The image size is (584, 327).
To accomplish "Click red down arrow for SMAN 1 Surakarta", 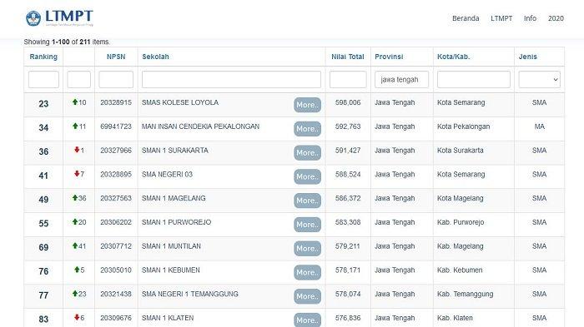I will tap(77, 150).
